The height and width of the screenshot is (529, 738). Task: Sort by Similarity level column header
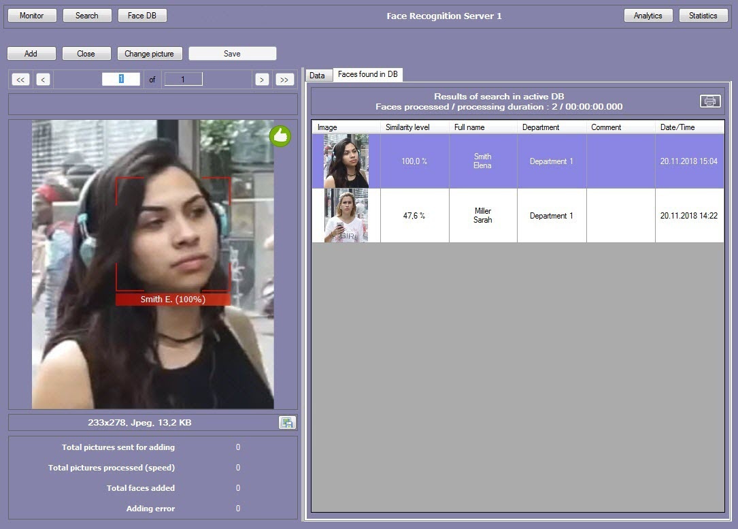[x=415, y=127]
